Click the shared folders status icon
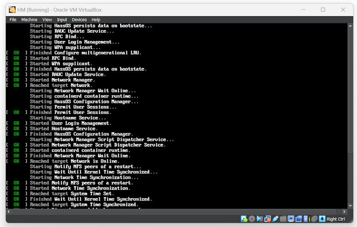The image size is (357, 227). (x=283, y=219)
